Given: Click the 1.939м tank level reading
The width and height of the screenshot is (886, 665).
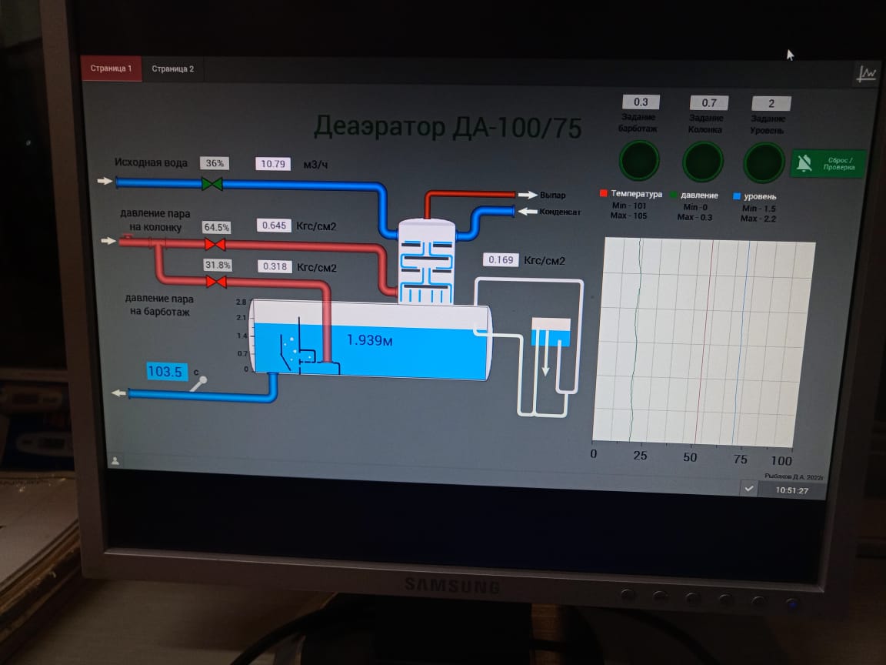Looking at the screenshot, I should pos(369,340).
